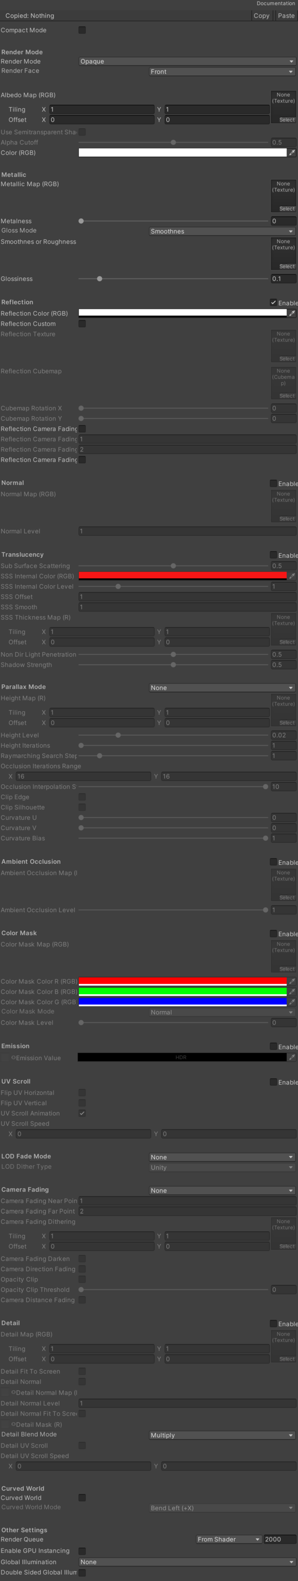This screenshot has width=298, height=1581.
Task: Open Detail Blend Mode dropdown showing Multiply
Action: (222, 1435)
